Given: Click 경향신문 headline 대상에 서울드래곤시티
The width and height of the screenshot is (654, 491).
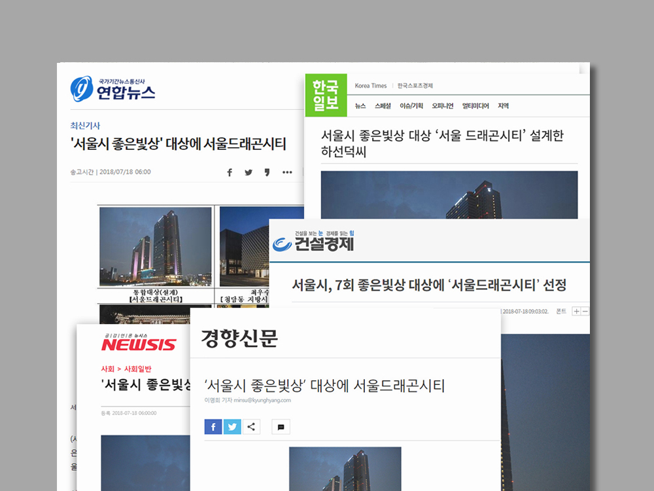Looking at the screenshot, I should click(x=324, y=386).
